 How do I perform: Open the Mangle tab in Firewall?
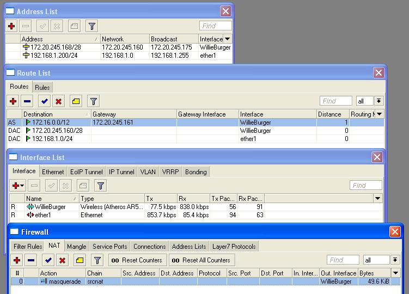point(76,247)
